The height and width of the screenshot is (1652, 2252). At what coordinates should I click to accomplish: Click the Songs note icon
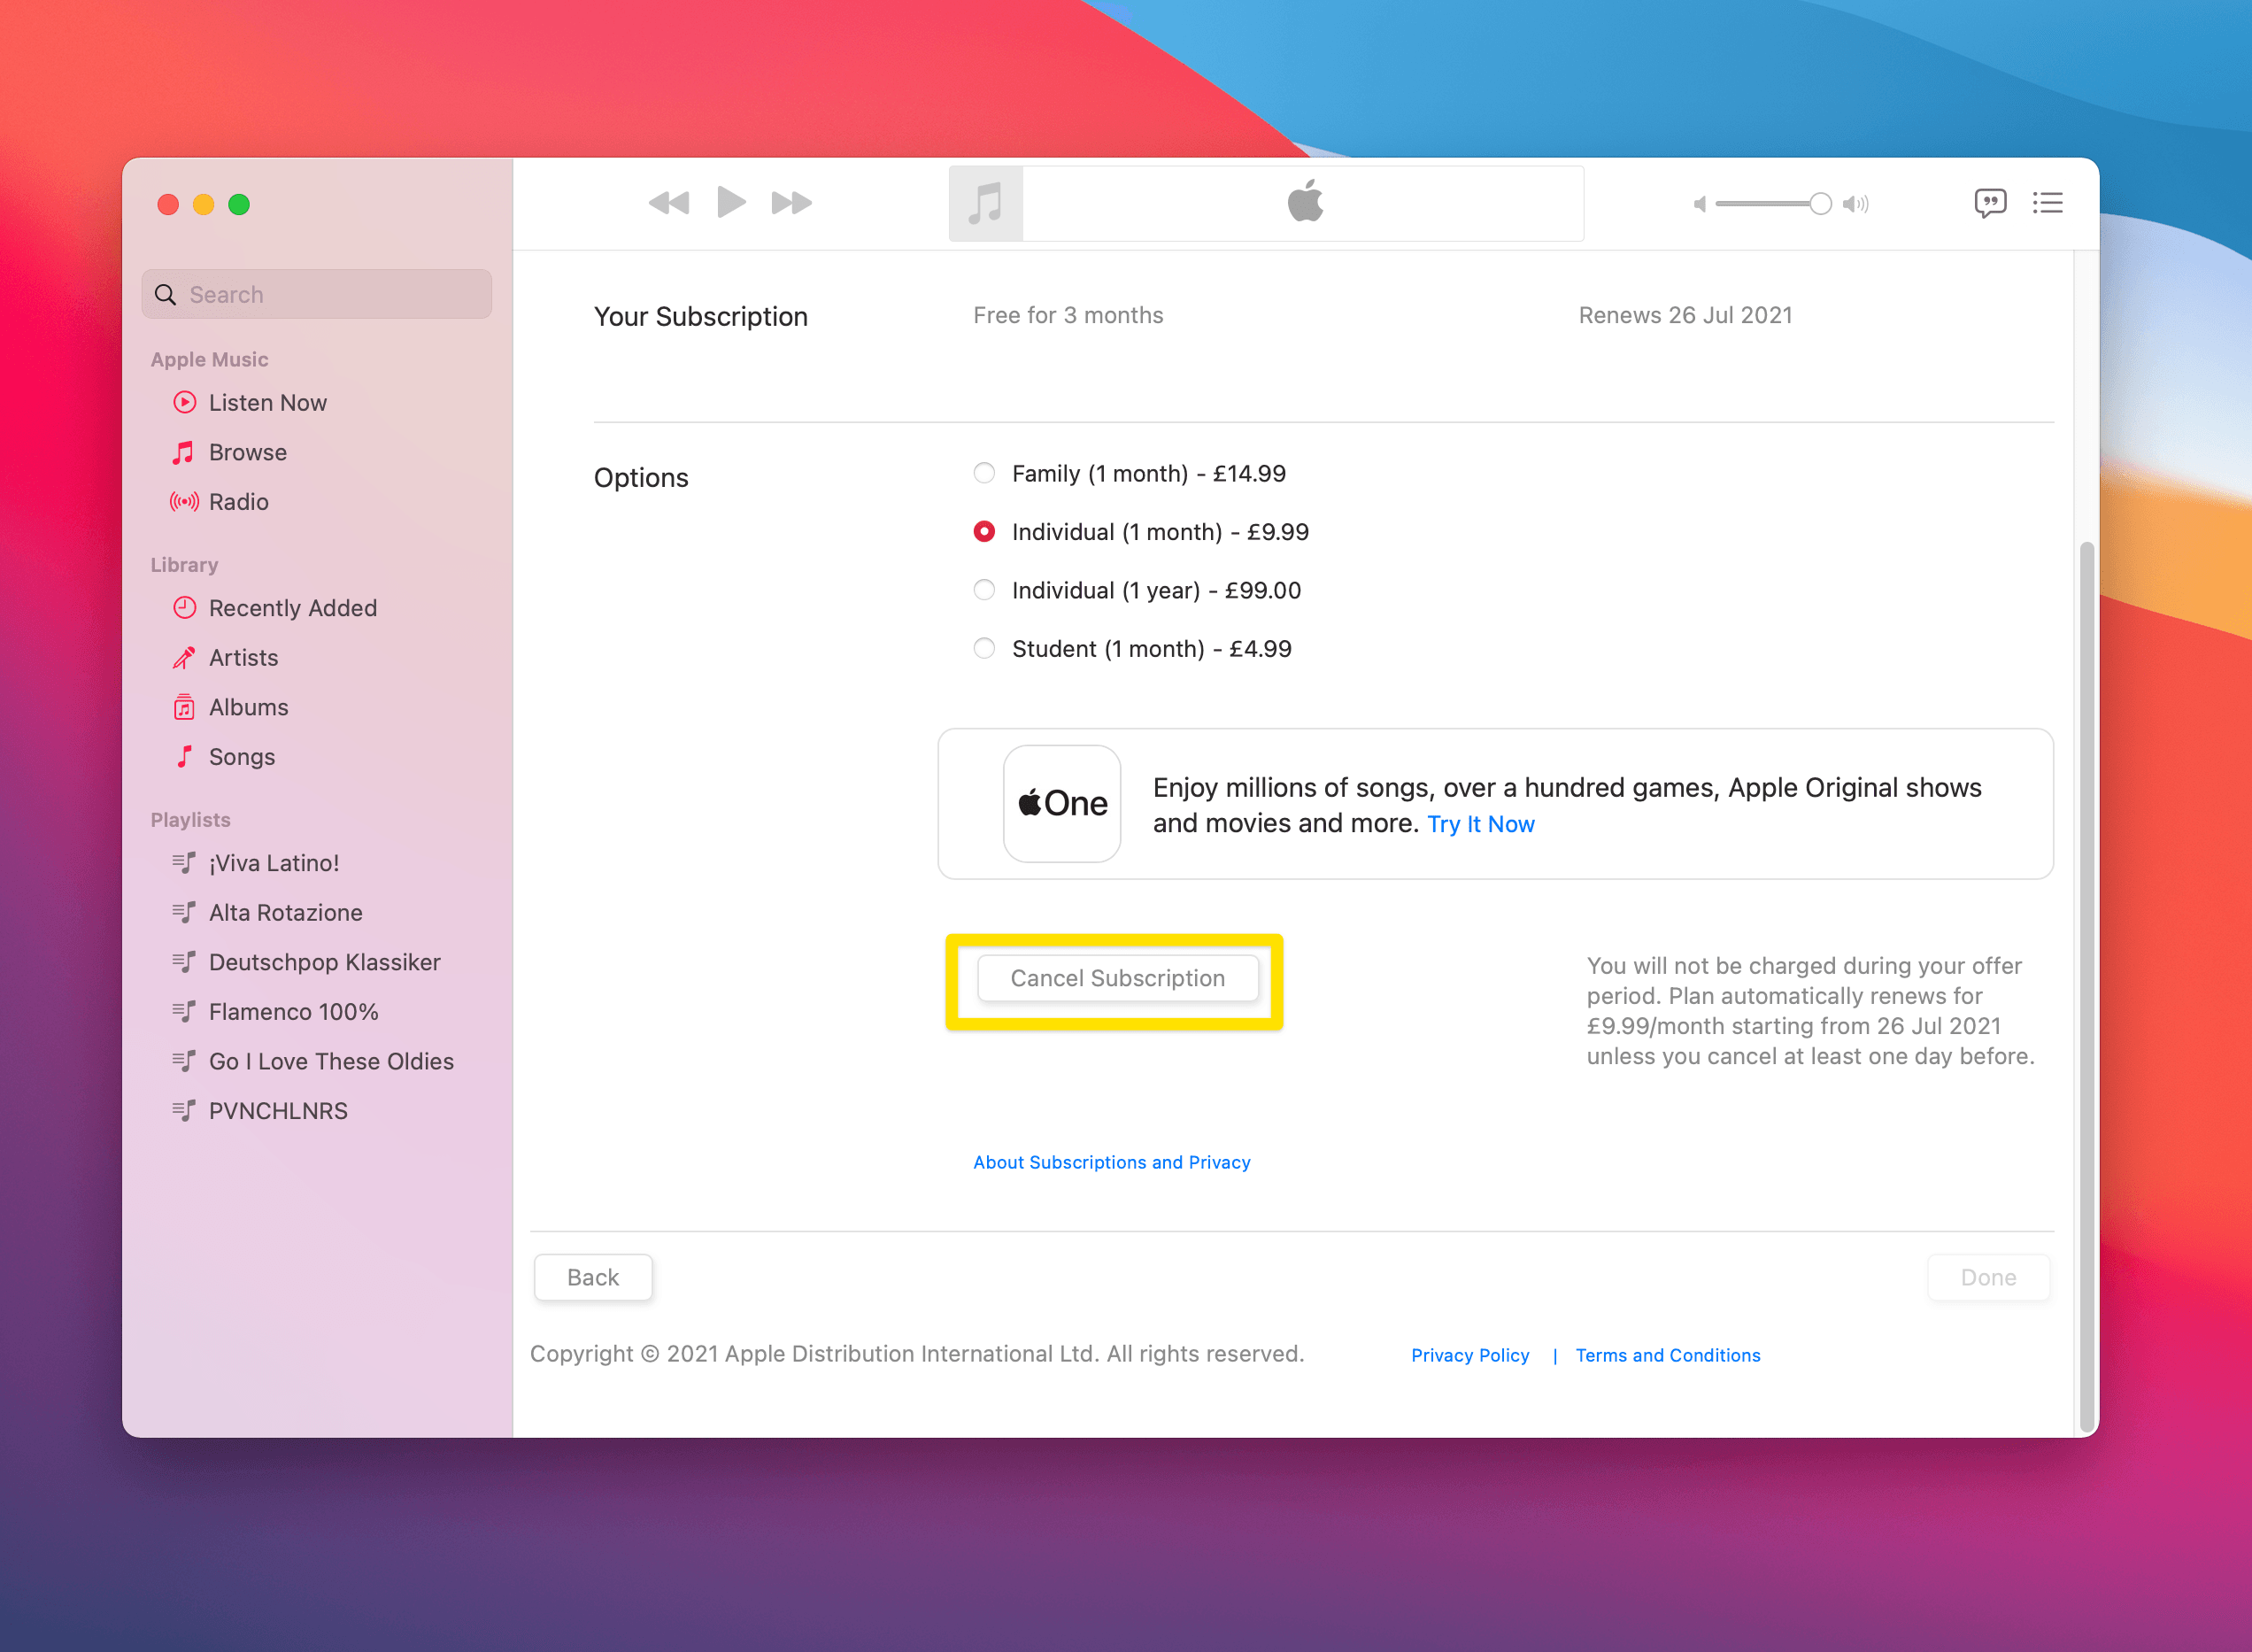[x=184, y=757]
